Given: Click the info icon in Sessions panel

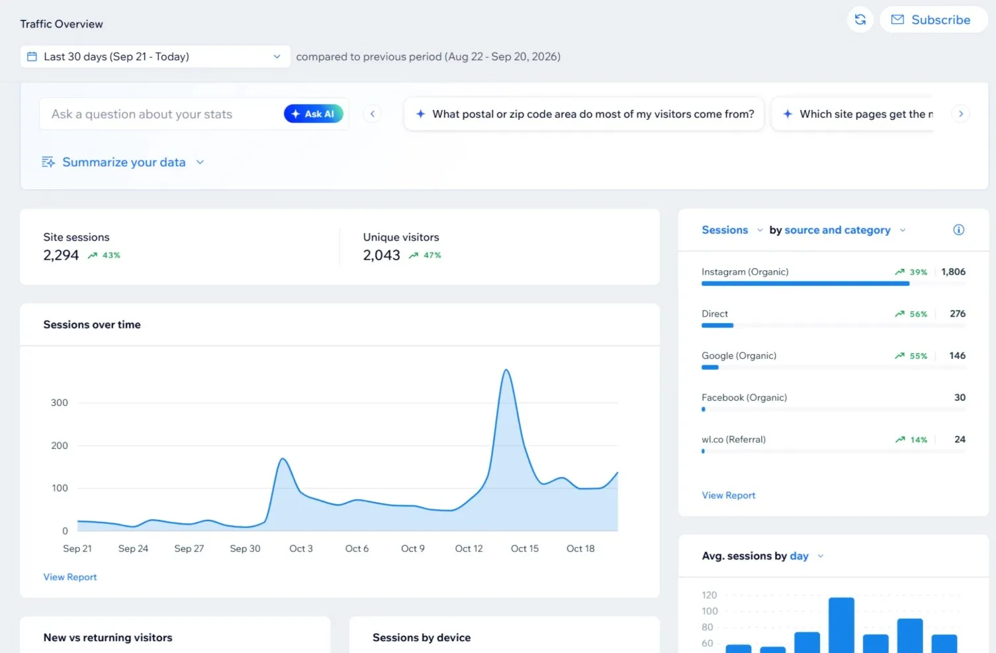Looking at the screenshot, I should point(958,230).
